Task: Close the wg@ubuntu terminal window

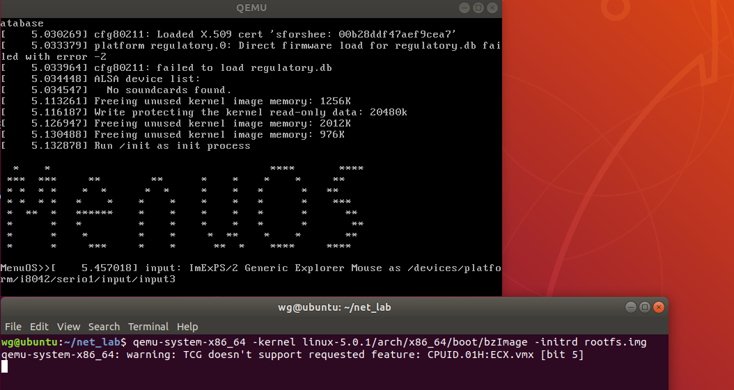Action: (659, 307)
